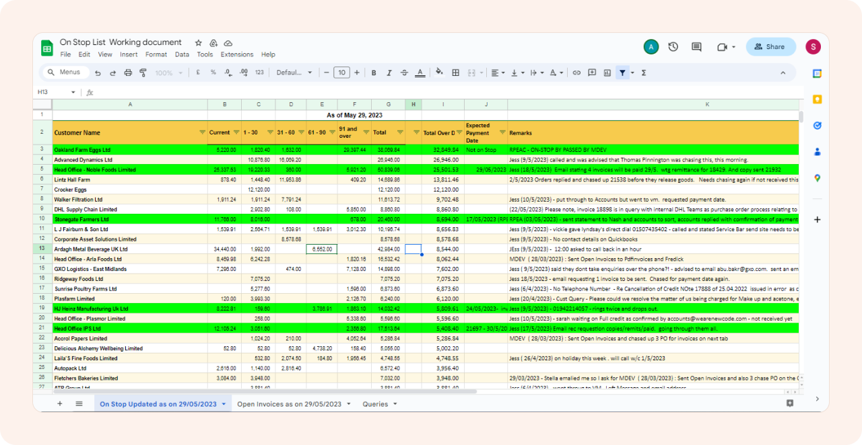The width and height of the screenshot is (862, 445).
Task: Print the spreadsheet
Action: 128,73
